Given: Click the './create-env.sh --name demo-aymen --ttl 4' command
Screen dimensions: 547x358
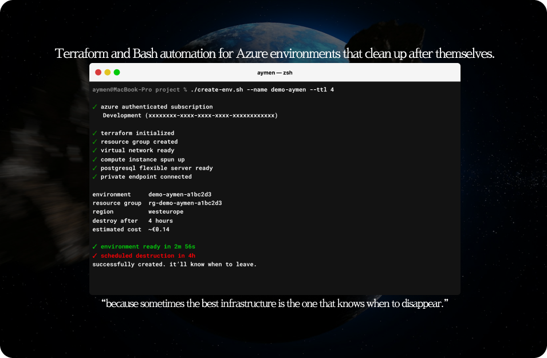Looking at the screenshot, I should [x=262, y=90].
